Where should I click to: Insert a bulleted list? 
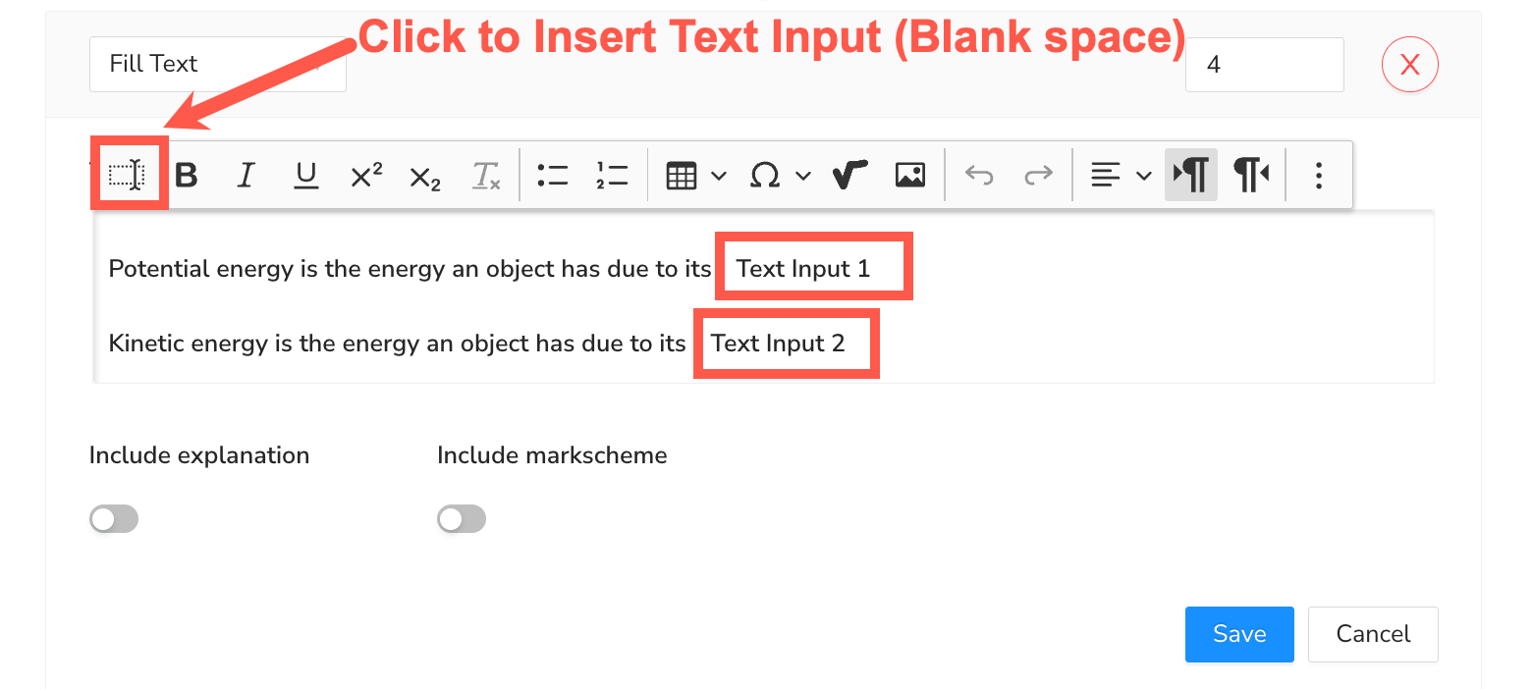coord(553,176)
